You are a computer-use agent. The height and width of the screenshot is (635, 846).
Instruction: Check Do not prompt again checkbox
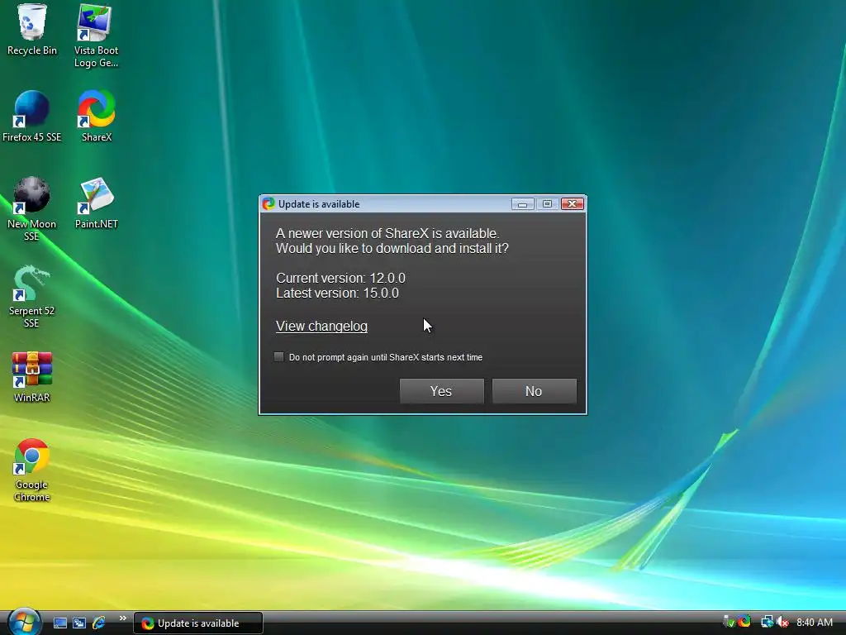tap(279, 357)
